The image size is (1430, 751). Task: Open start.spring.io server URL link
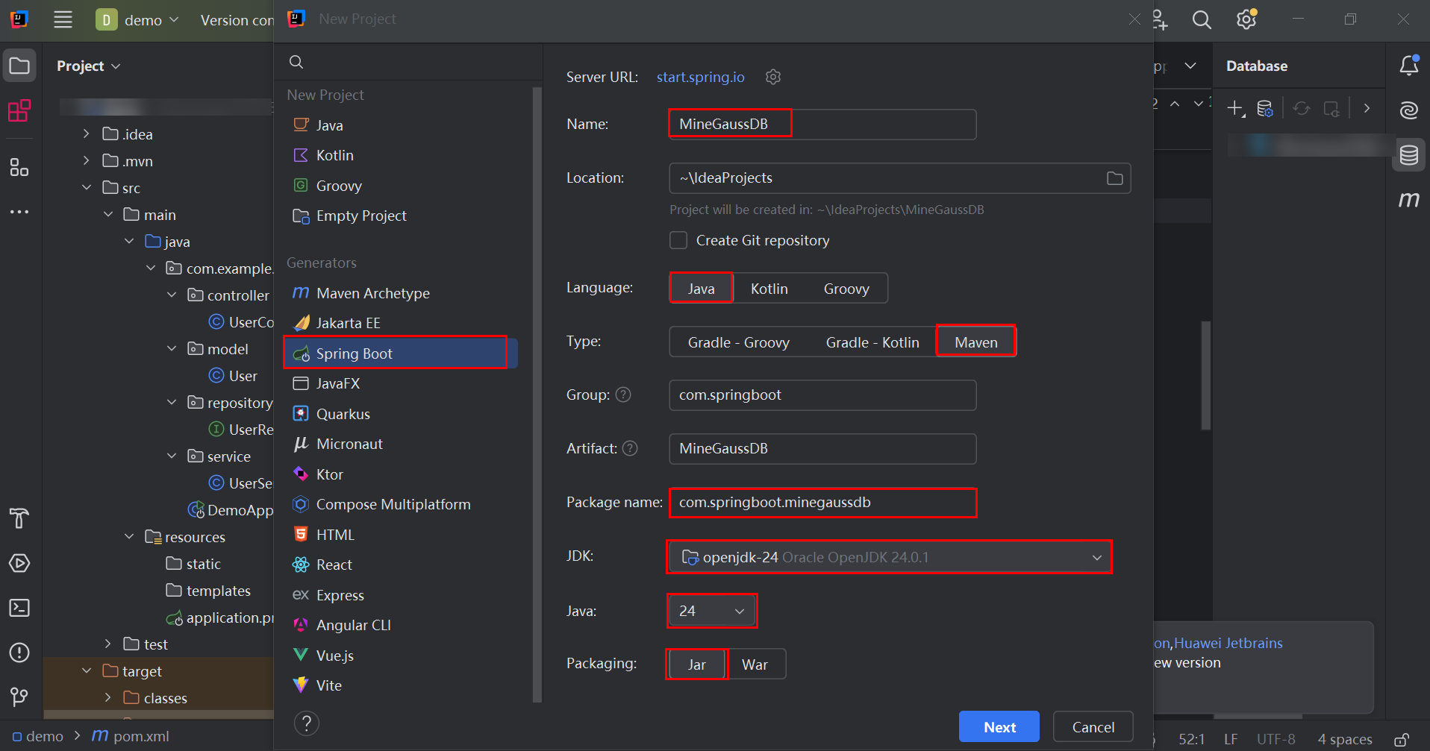(700, 77)
